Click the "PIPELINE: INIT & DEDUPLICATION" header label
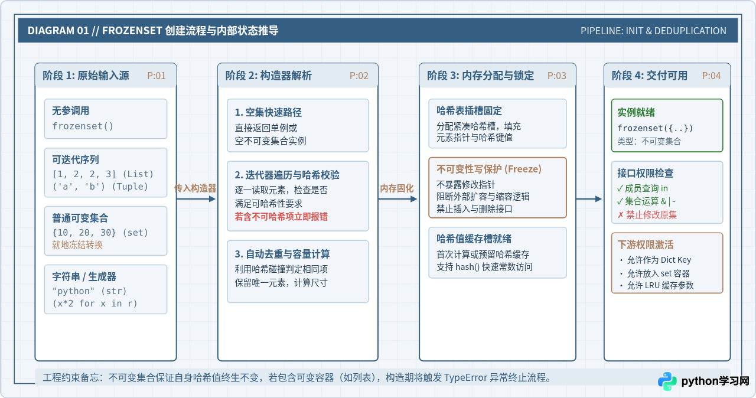This screenshot has width=756, height=398. (653, 31)
